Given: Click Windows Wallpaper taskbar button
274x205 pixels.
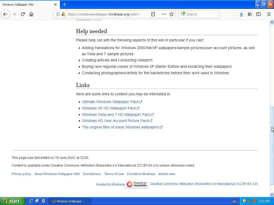Looking at the screenshot, I should pyautogui.click(x=70, y=201).
